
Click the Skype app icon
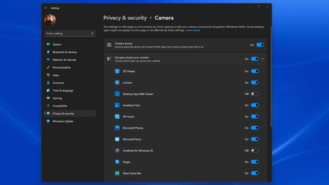117,162
